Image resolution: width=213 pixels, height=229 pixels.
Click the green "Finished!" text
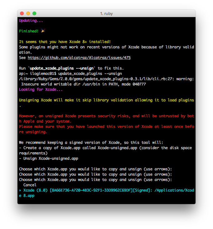[x=29, y=31]
